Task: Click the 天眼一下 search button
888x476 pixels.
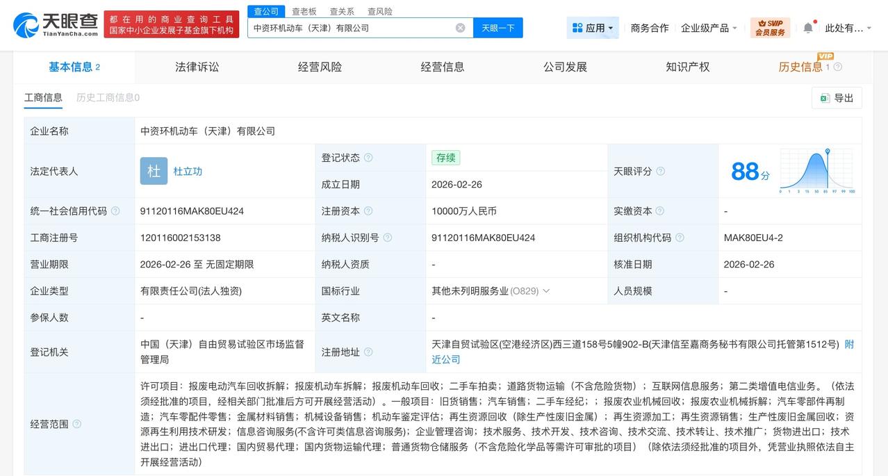Action: (x=498, y=27)
